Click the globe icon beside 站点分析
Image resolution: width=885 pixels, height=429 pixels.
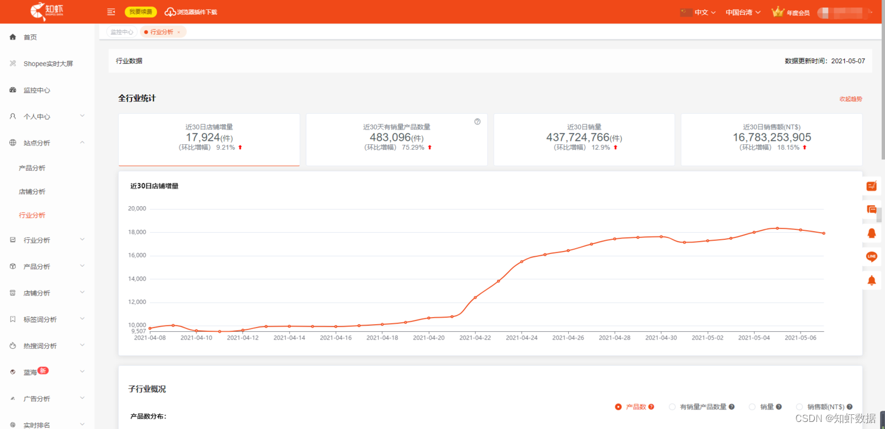pos(13,143)
